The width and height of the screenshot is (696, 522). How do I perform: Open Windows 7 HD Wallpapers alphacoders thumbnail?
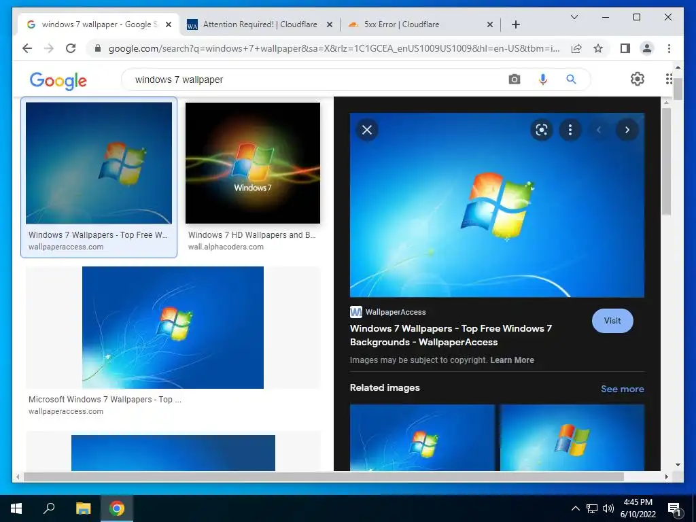pos(253,163)
